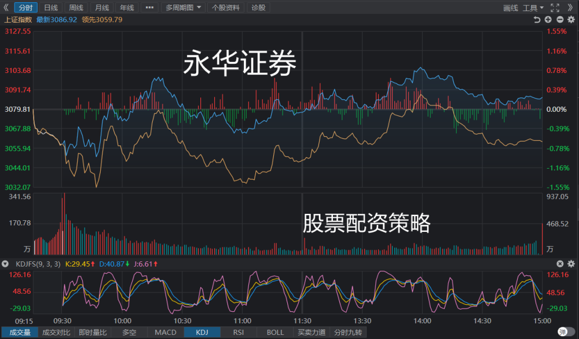579x339 pixels.
Task: Open KDJ indicator settings gear
Action: (x=571, y=264)
